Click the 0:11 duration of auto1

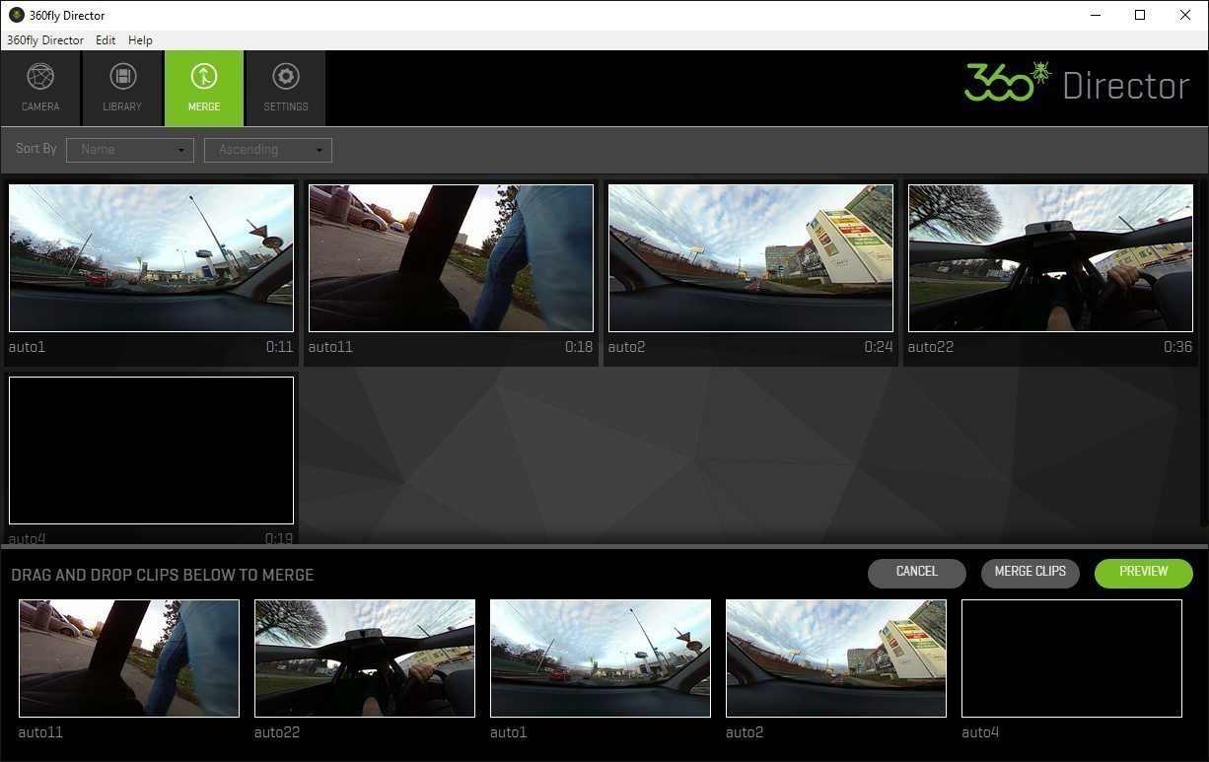pos(280,347)
